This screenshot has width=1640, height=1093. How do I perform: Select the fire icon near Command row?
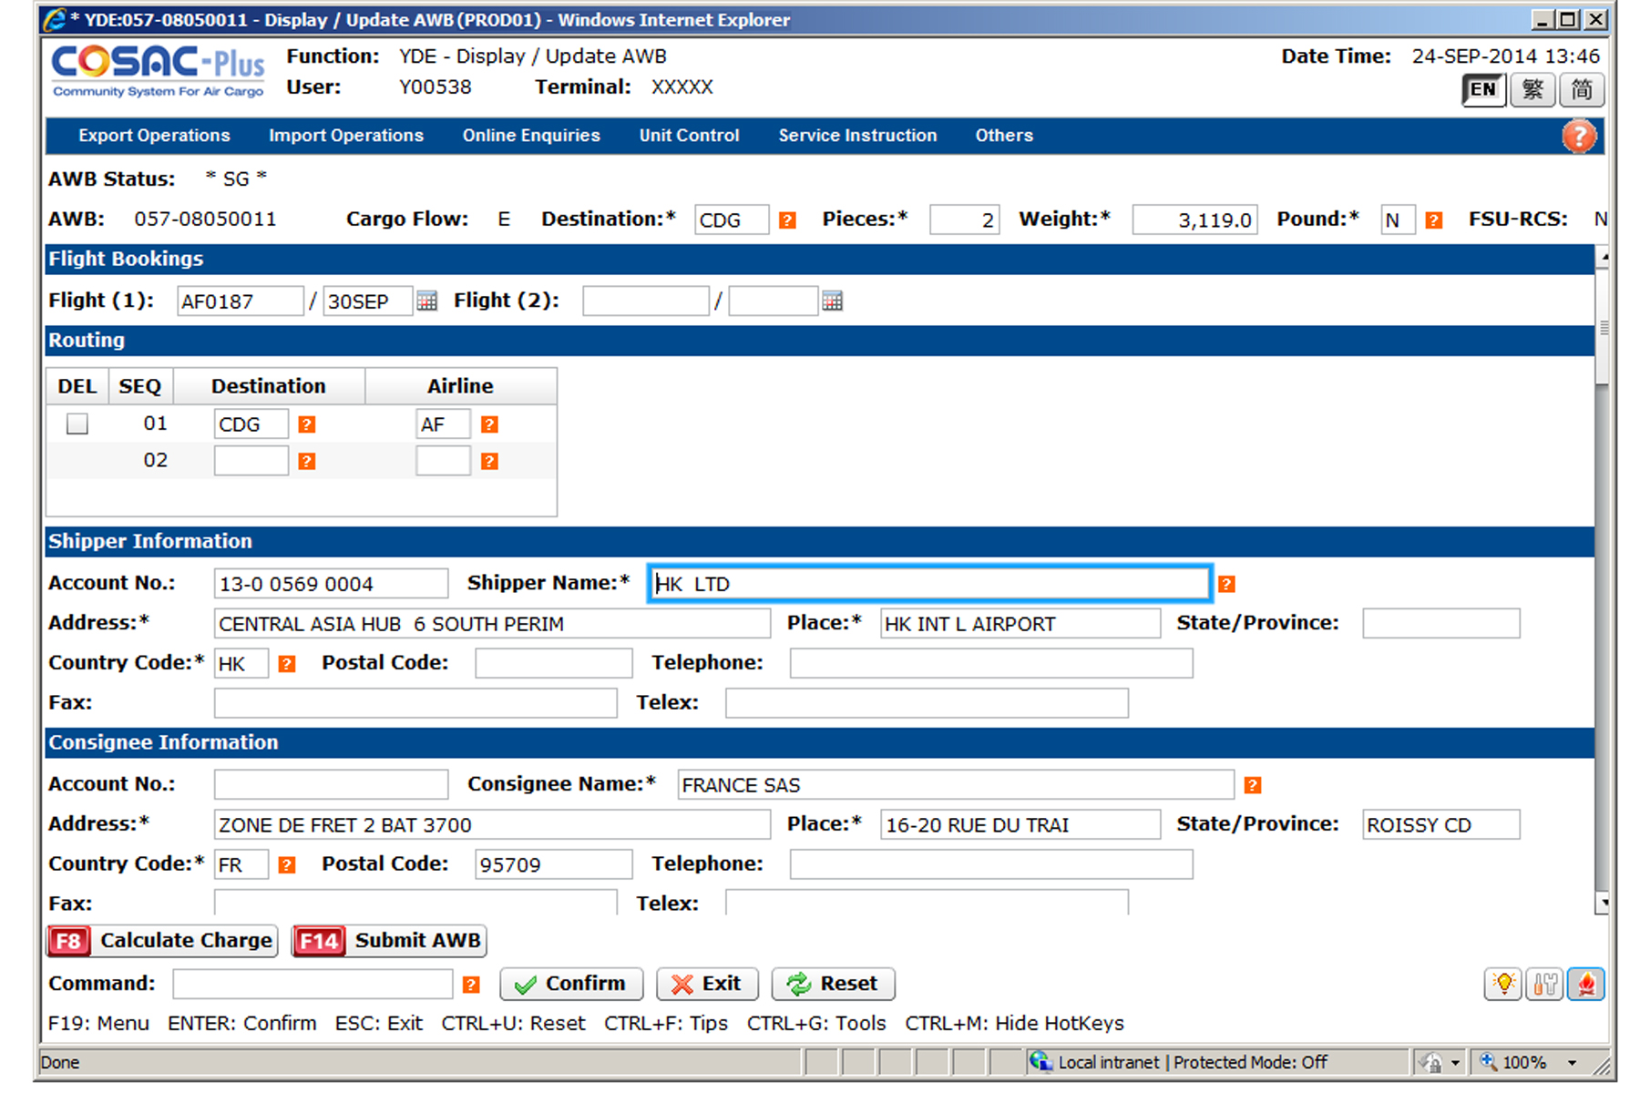click(1586, 984)
